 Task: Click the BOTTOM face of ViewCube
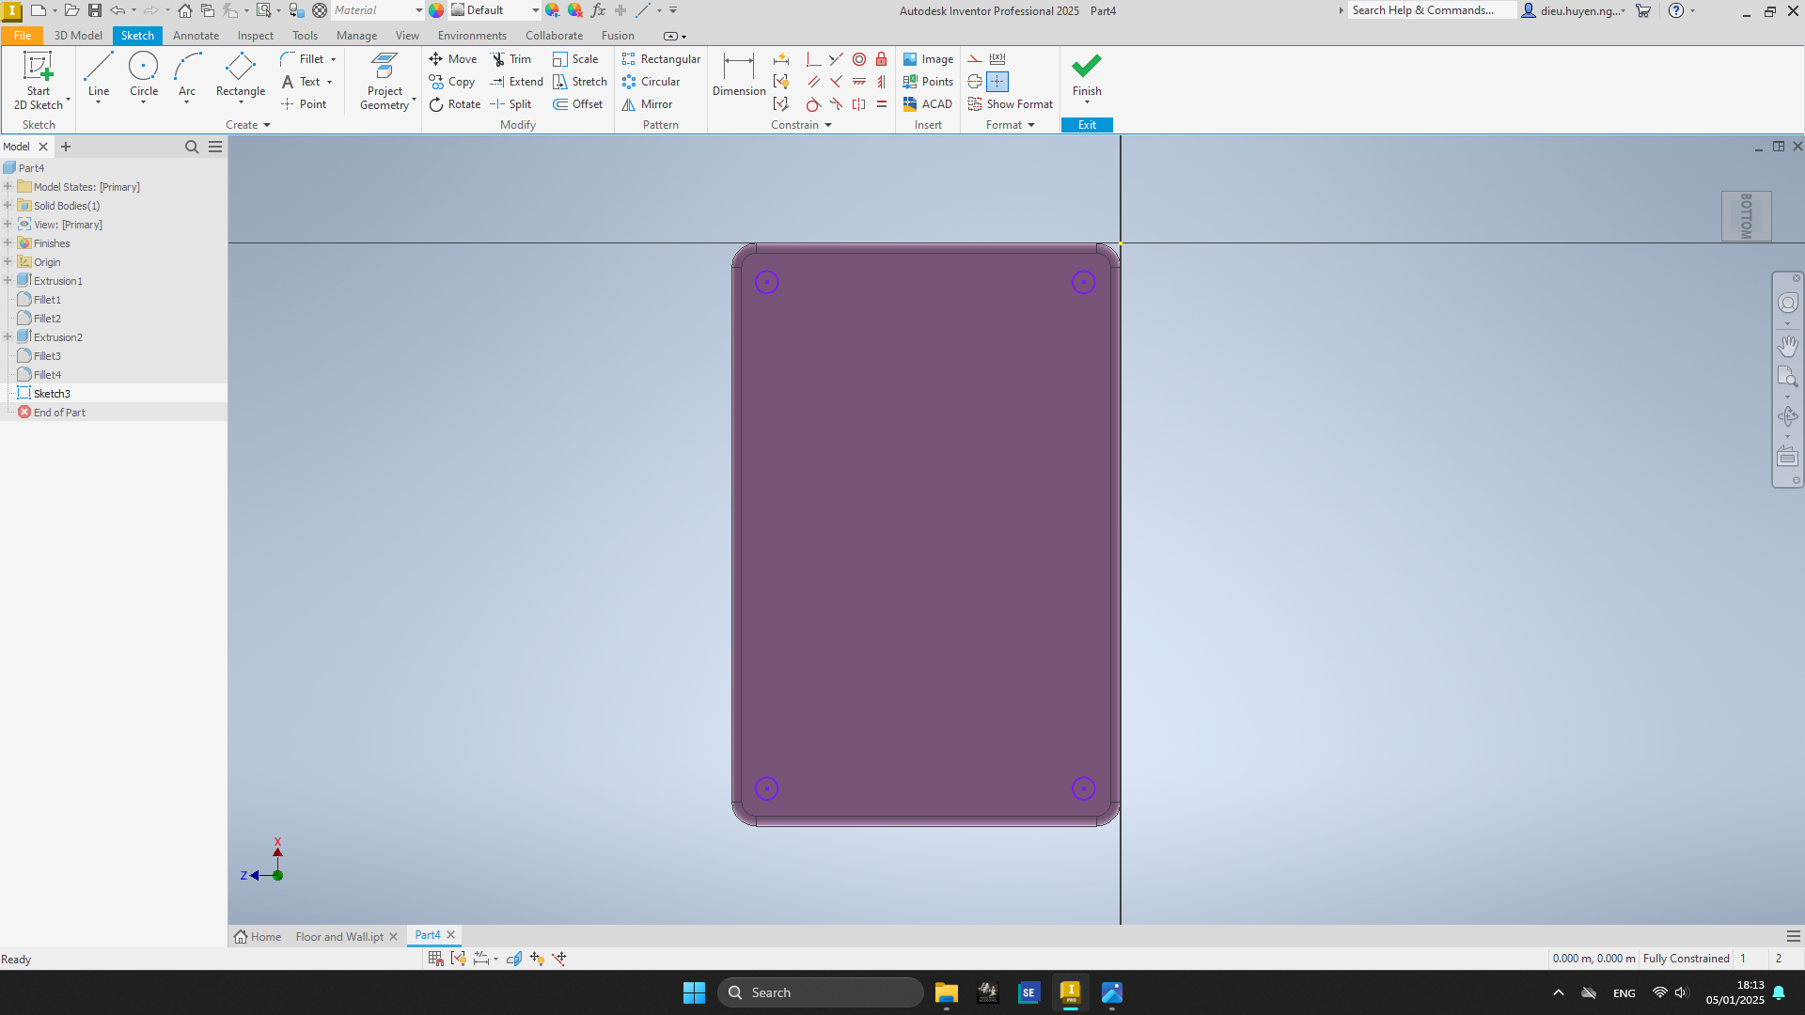1747,216
